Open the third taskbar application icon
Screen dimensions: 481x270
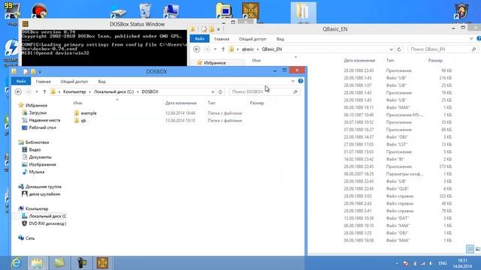tap(59, 263)
